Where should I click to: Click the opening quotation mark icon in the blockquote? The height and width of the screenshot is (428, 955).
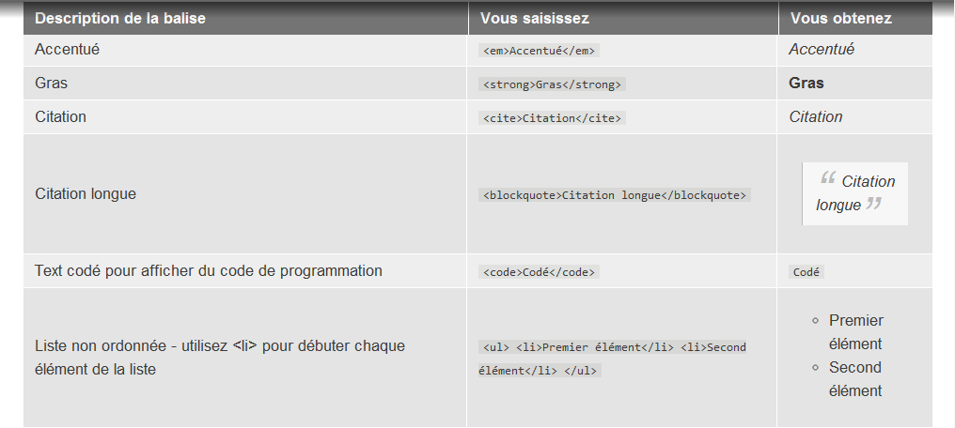pyautogui.click(x=828, y=178)
